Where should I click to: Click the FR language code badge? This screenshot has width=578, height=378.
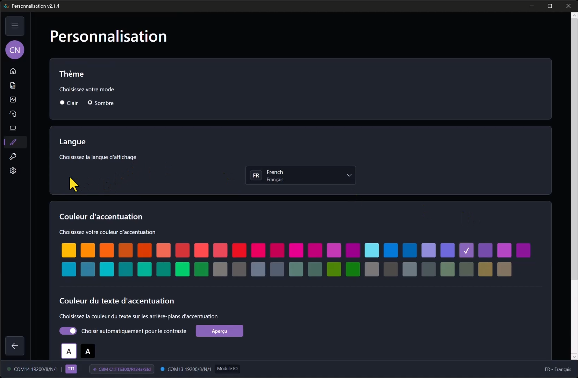[256, 175]
